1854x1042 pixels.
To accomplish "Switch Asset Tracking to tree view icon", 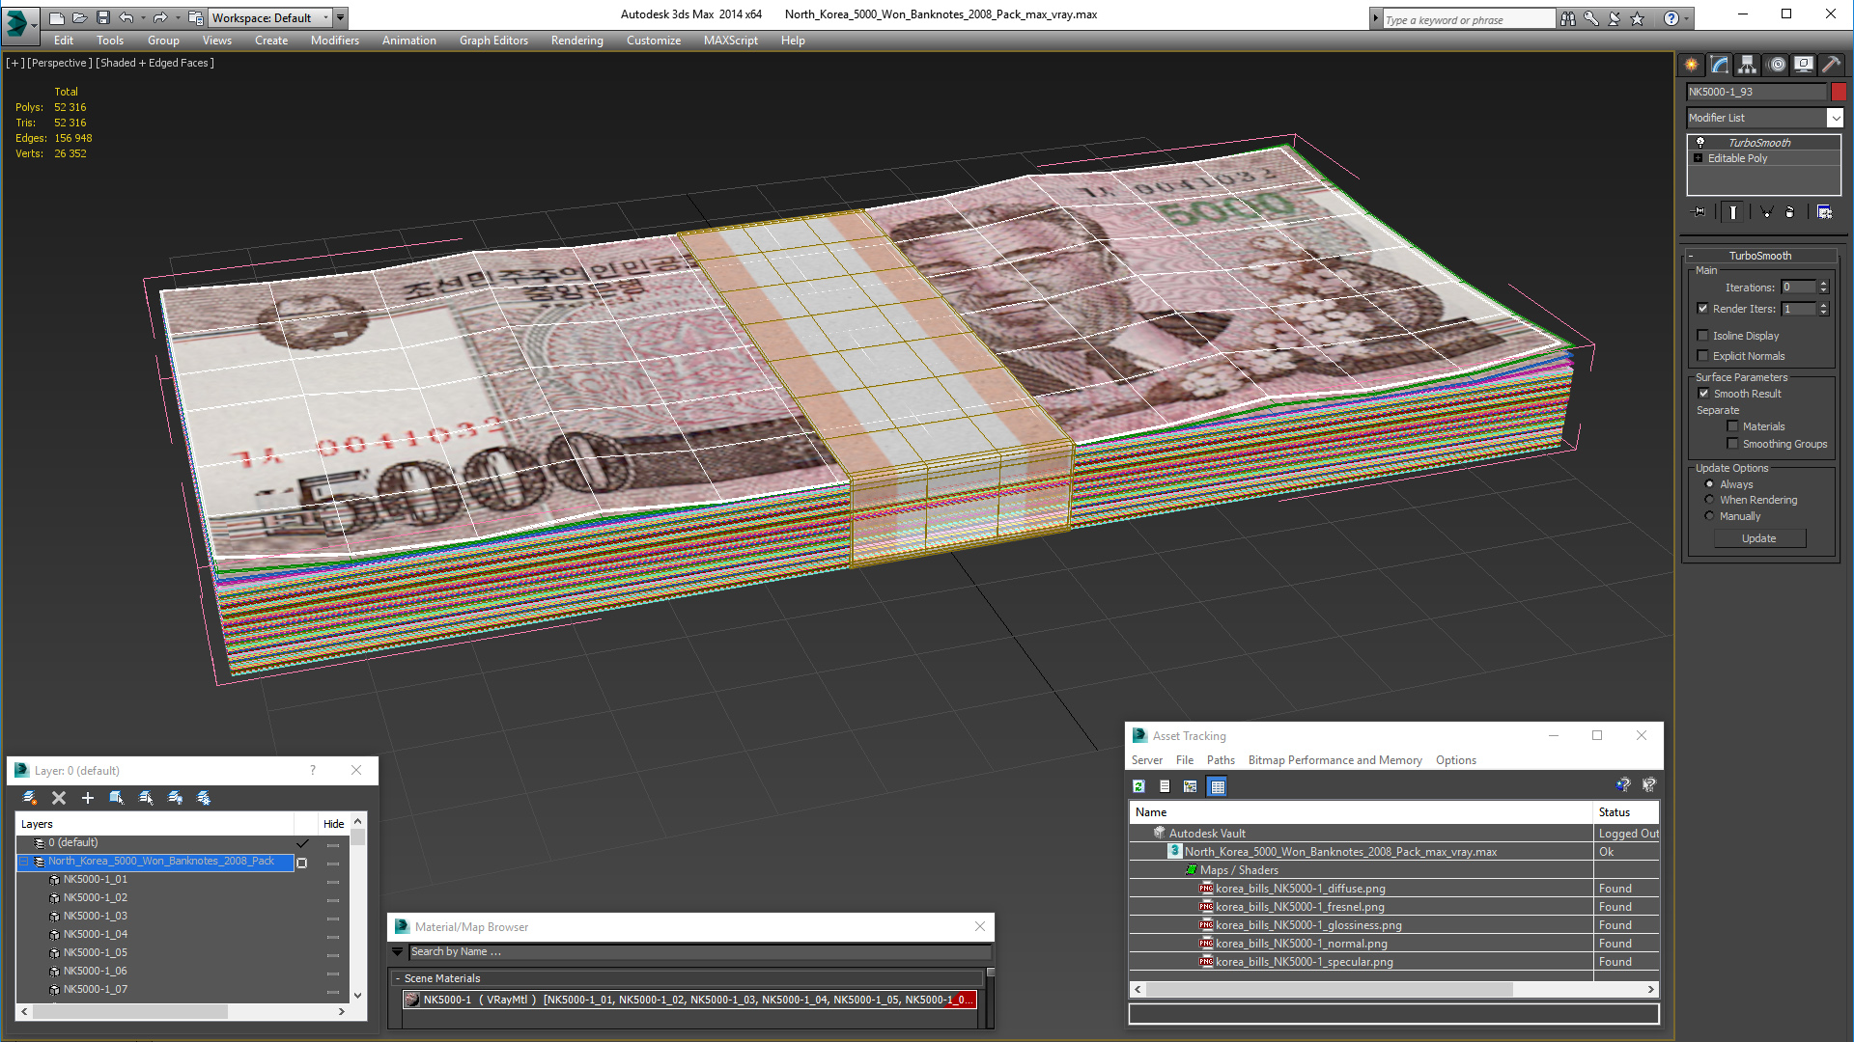I will (x=1191, y=786).
